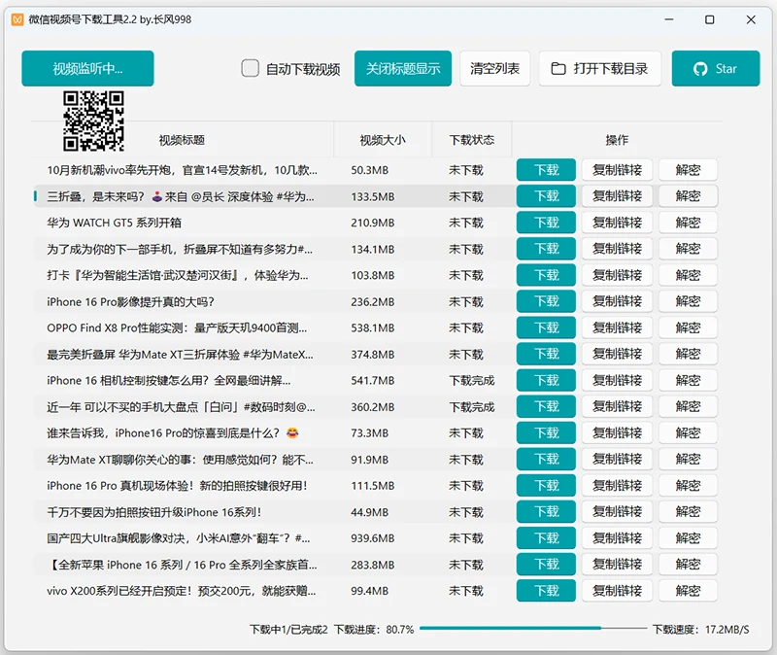Click the 下载状态 column header
The height and width of the screenshot is (655, 777).
(x=472, y=140)
